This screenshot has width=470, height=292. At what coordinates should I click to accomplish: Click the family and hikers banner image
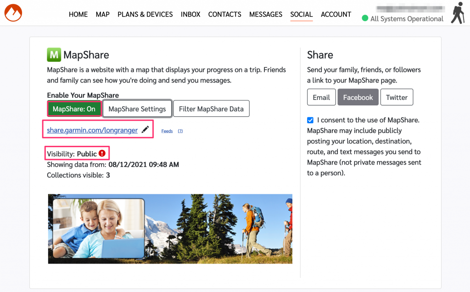tap(170, 228)
